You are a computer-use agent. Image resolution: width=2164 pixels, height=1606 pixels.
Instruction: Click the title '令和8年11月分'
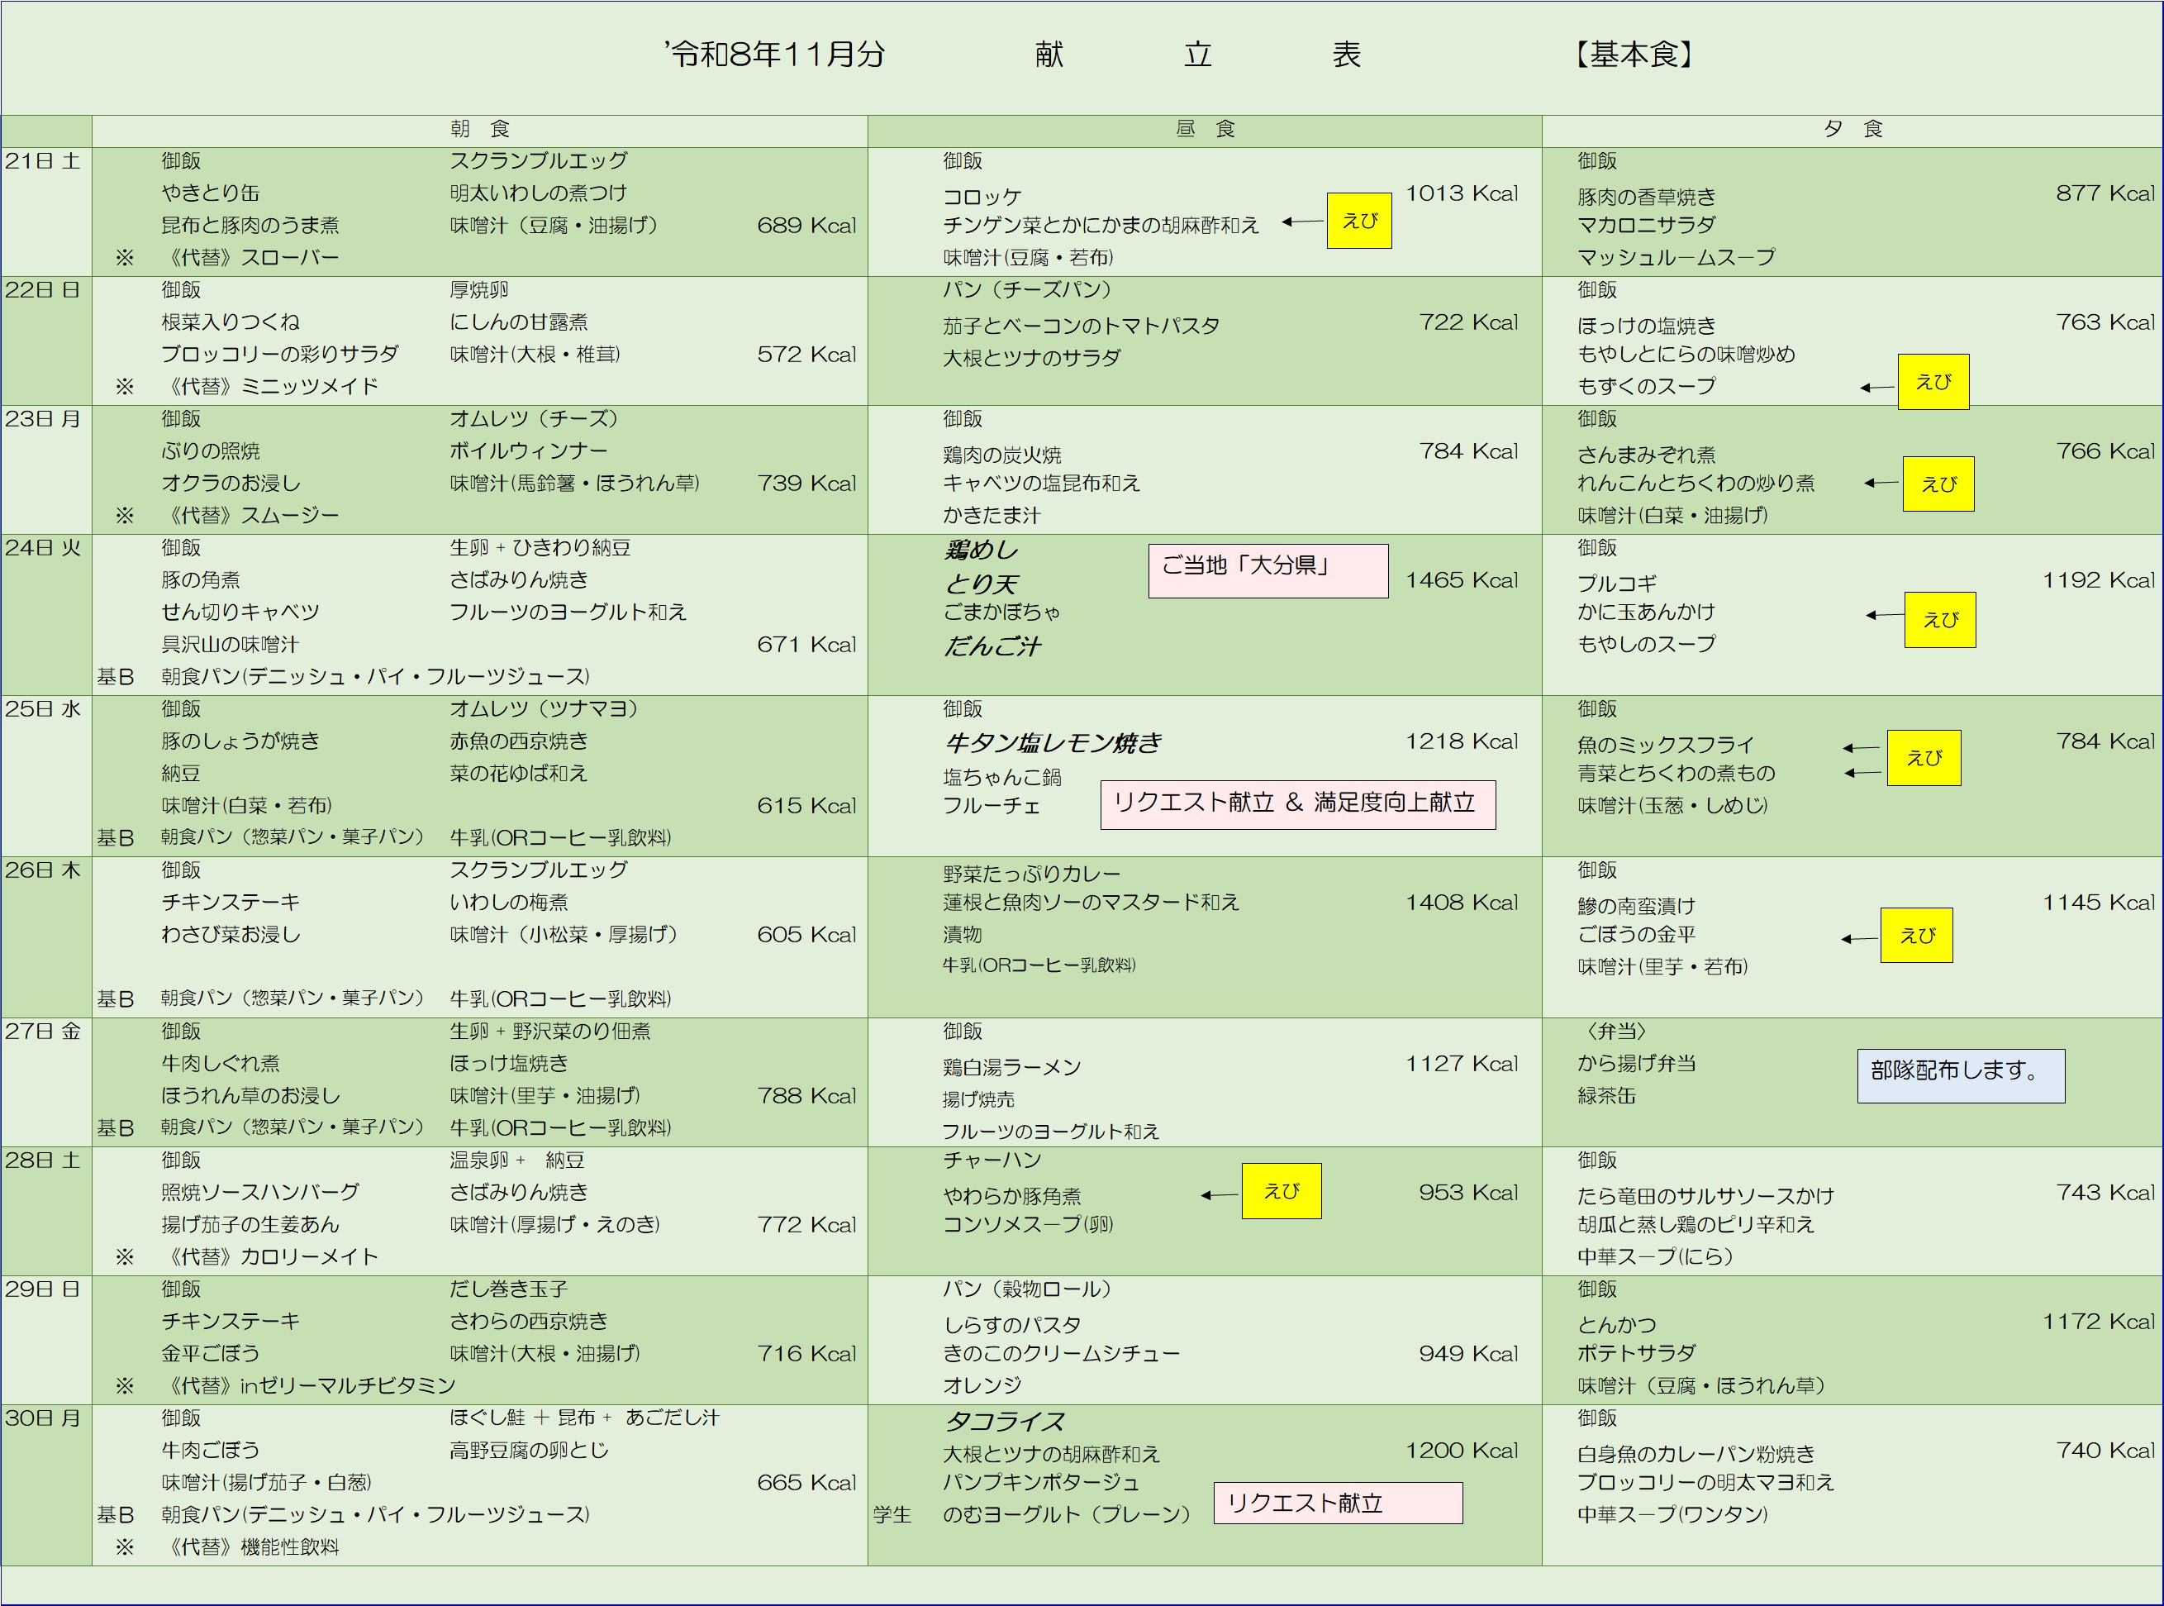[x=774, y=55]
